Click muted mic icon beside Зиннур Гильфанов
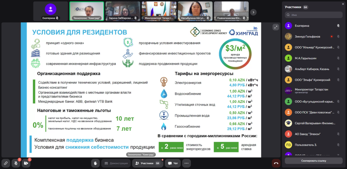This screenshot has height=169, width=347. pos(338,37)
